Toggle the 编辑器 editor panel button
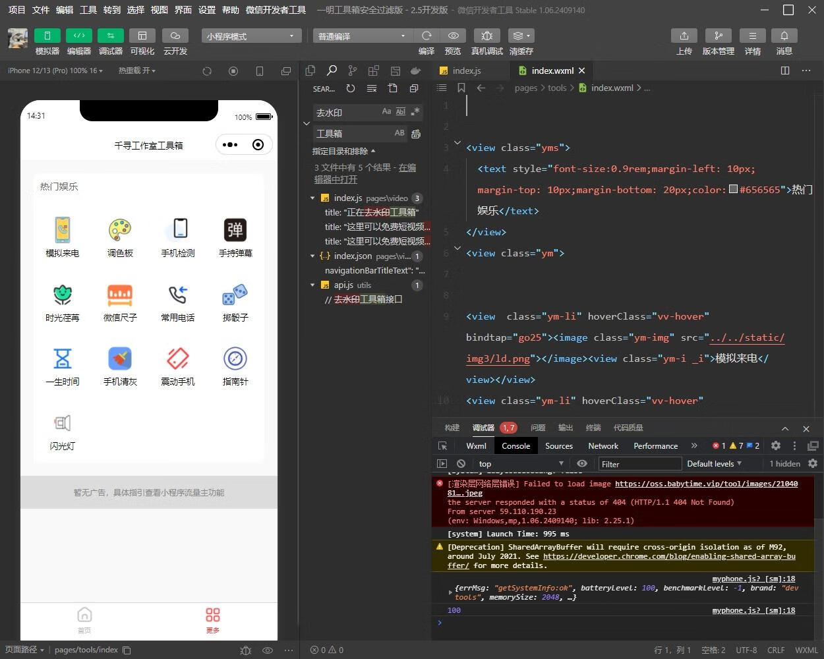The width and height of the screenshot is (824, 659). point(78,36)
